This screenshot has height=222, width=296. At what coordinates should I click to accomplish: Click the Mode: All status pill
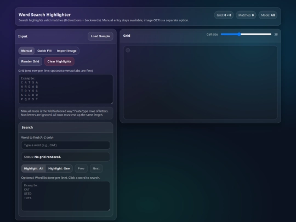(267, 15)
